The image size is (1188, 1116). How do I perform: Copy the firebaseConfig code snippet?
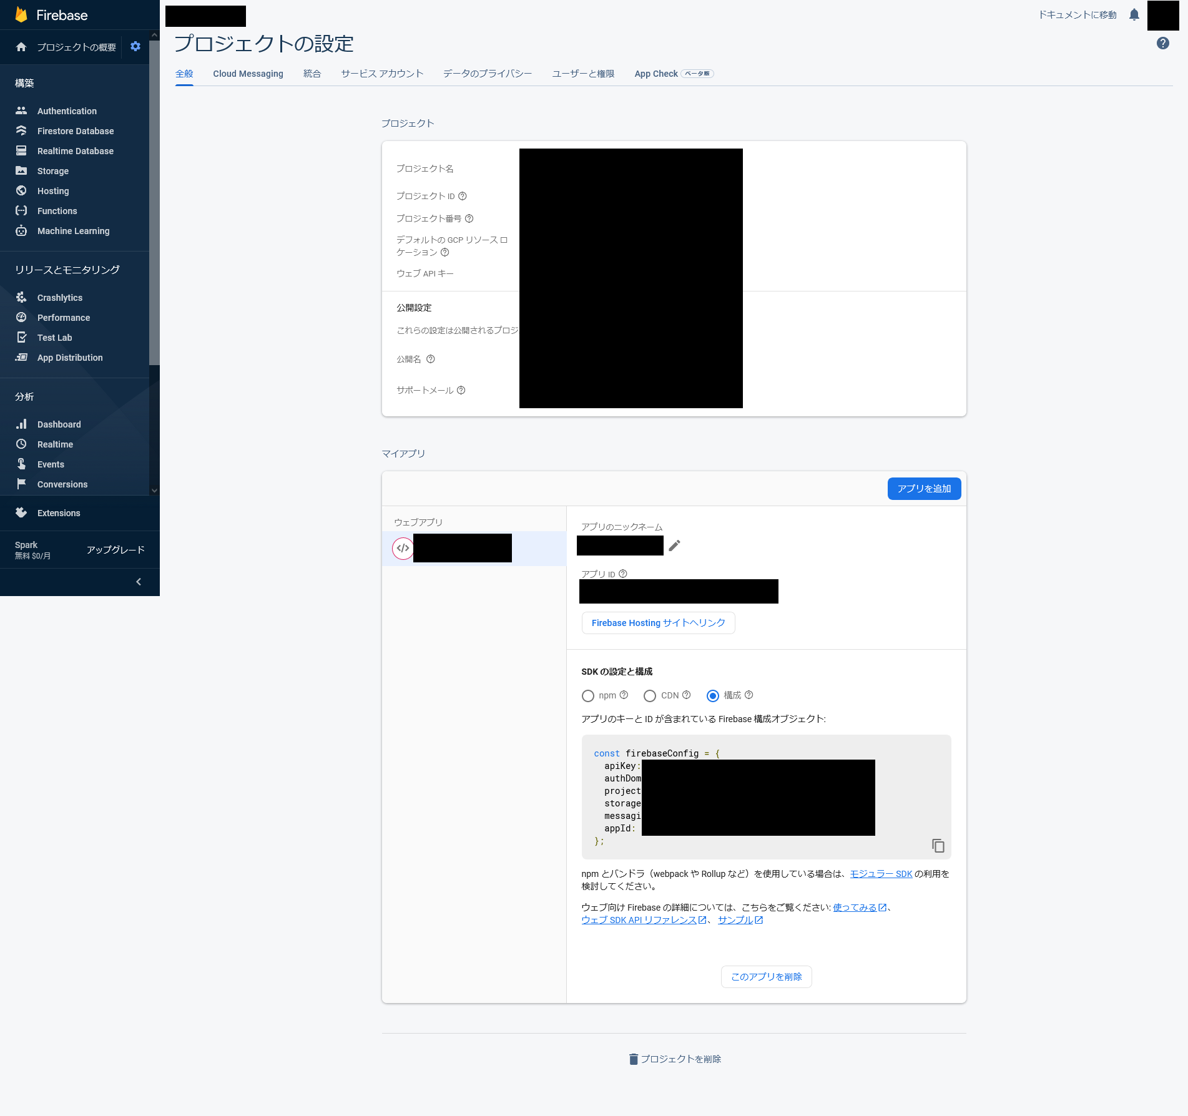pos(938,846)
